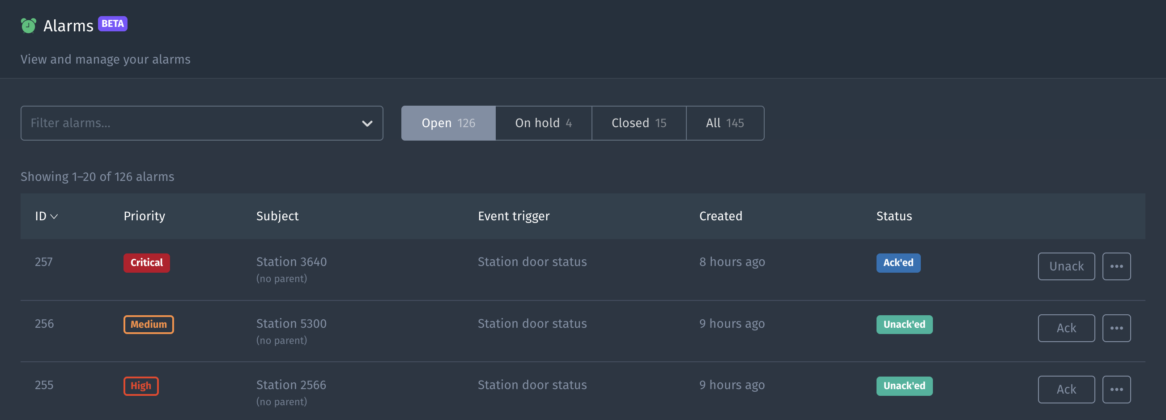
Task: Open the ellipsis menu on alarm 256
Action: pyautogui.click(x=1116, y=328)
